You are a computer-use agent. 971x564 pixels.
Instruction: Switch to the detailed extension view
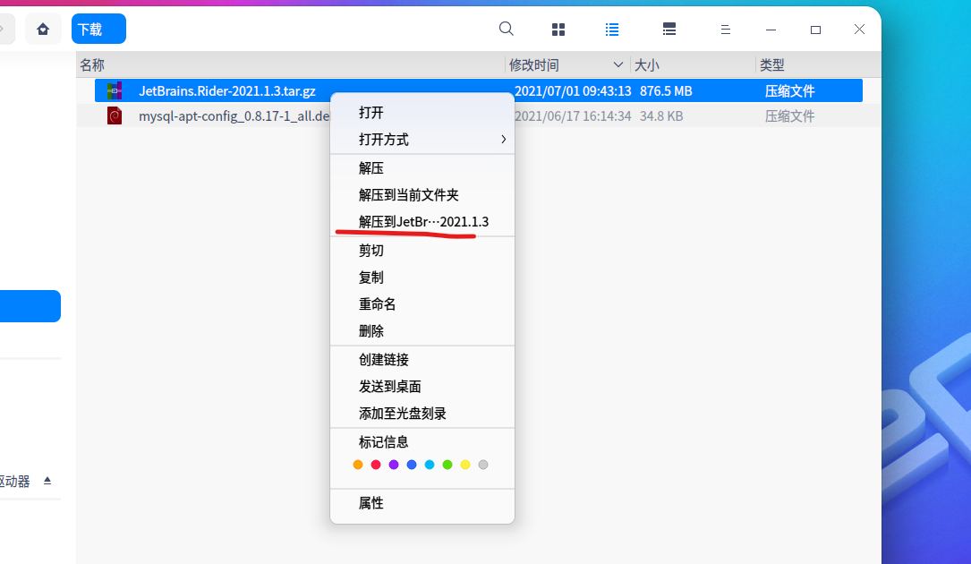point(669,28)
